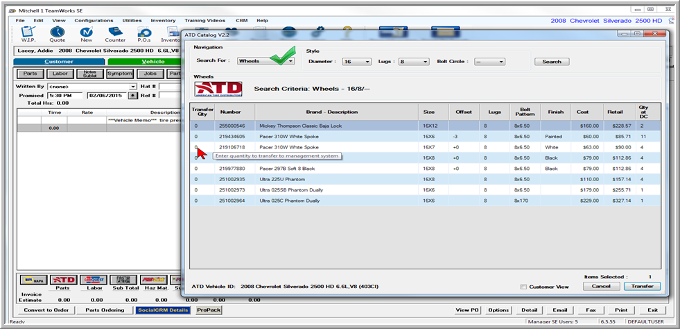680x329 pixels.
Task: Click the New checkmark toolbar icon
Action: 87,34
